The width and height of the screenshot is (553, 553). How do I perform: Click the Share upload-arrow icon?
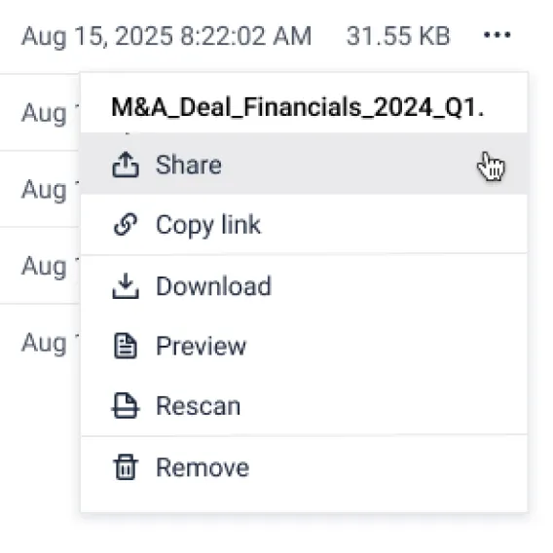126,165
